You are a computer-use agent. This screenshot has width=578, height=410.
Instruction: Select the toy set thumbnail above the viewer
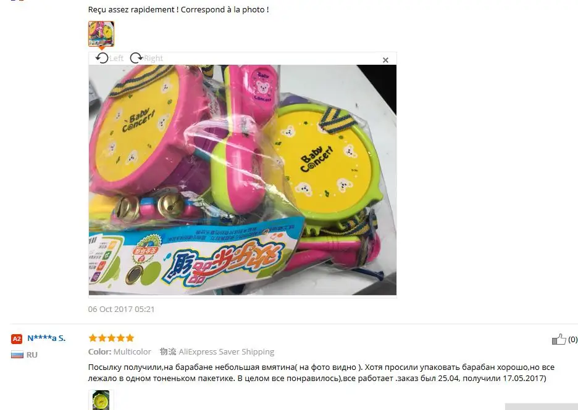pos(101,34)
